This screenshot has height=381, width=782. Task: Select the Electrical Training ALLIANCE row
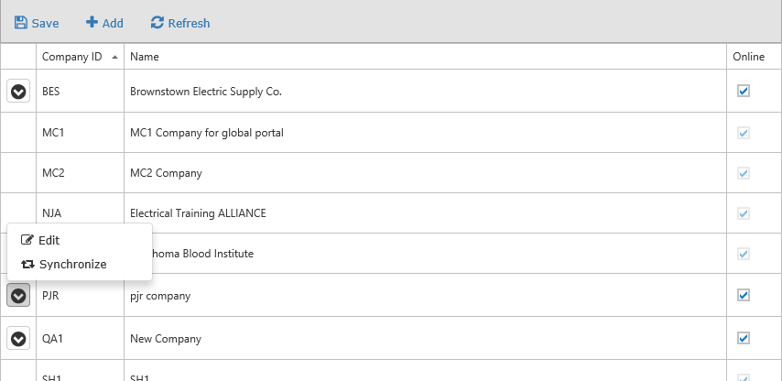pyautogui.click(x=198, y=213)
